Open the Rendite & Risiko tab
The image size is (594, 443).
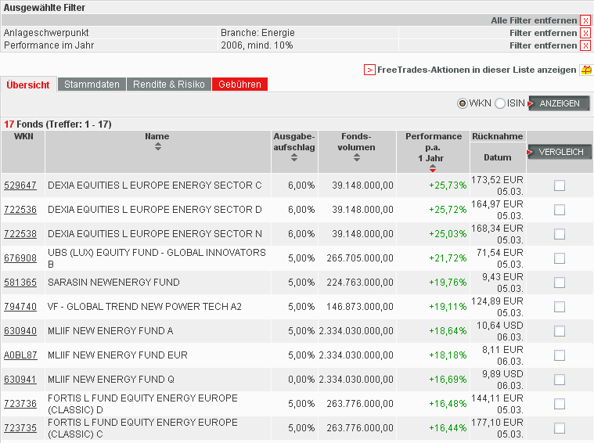(168, 85)
